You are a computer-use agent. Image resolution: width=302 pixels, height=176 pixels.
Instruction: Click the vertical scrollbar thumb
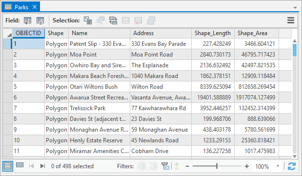[295, 50]
